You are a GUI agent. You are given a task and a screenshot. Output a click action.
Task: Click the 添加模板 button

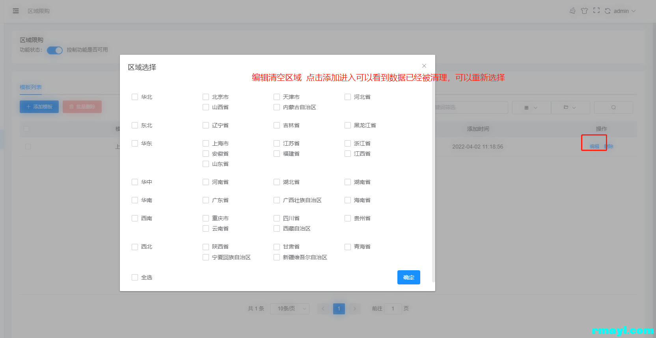(x=39, y=107)
